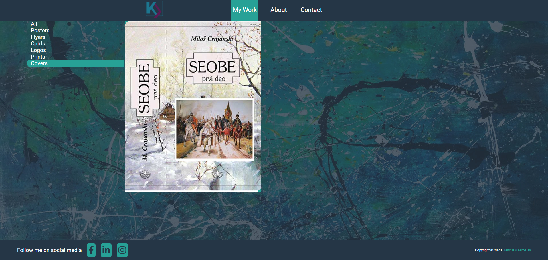The width and height of the screenshot is (548, 260).
Task: Filter portfolio by Cards
Action: 38,43
